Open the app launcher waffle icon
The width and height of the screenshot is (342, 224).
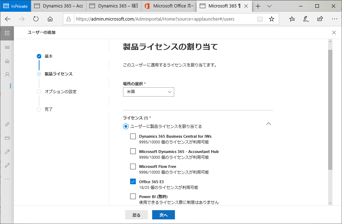(x=7, y=33)
